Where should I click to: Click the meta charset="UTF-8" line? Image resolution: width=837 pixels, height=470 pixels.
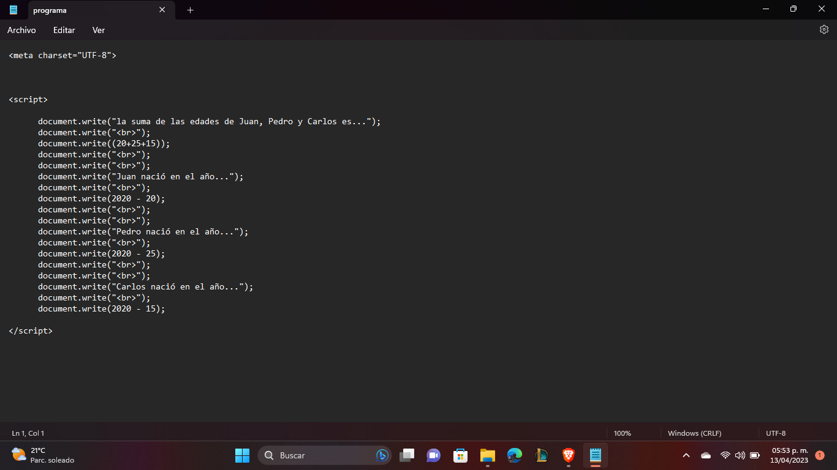click(x=62, y=55)
